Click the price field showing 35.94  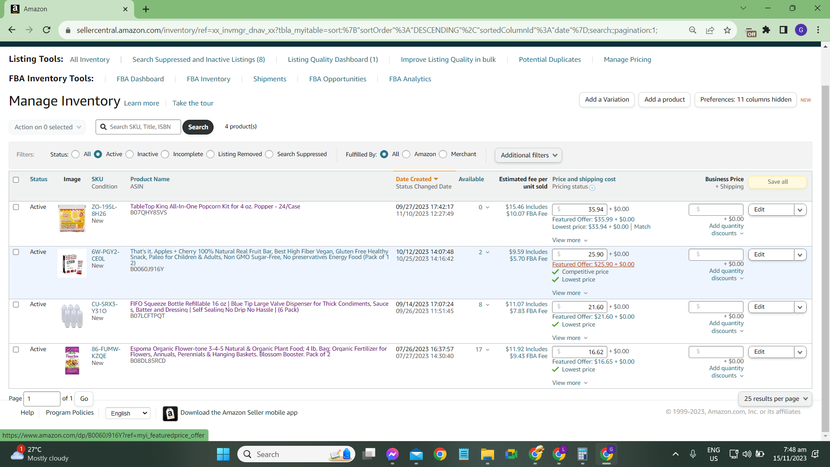point(580,209)
